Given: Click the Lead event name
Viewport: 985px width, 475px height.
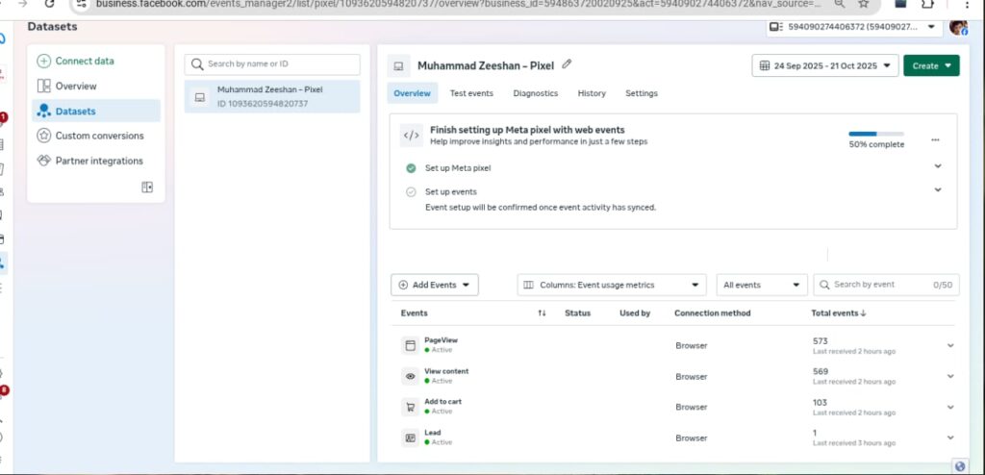Looking at the screenshot, I should pos(432,433).
